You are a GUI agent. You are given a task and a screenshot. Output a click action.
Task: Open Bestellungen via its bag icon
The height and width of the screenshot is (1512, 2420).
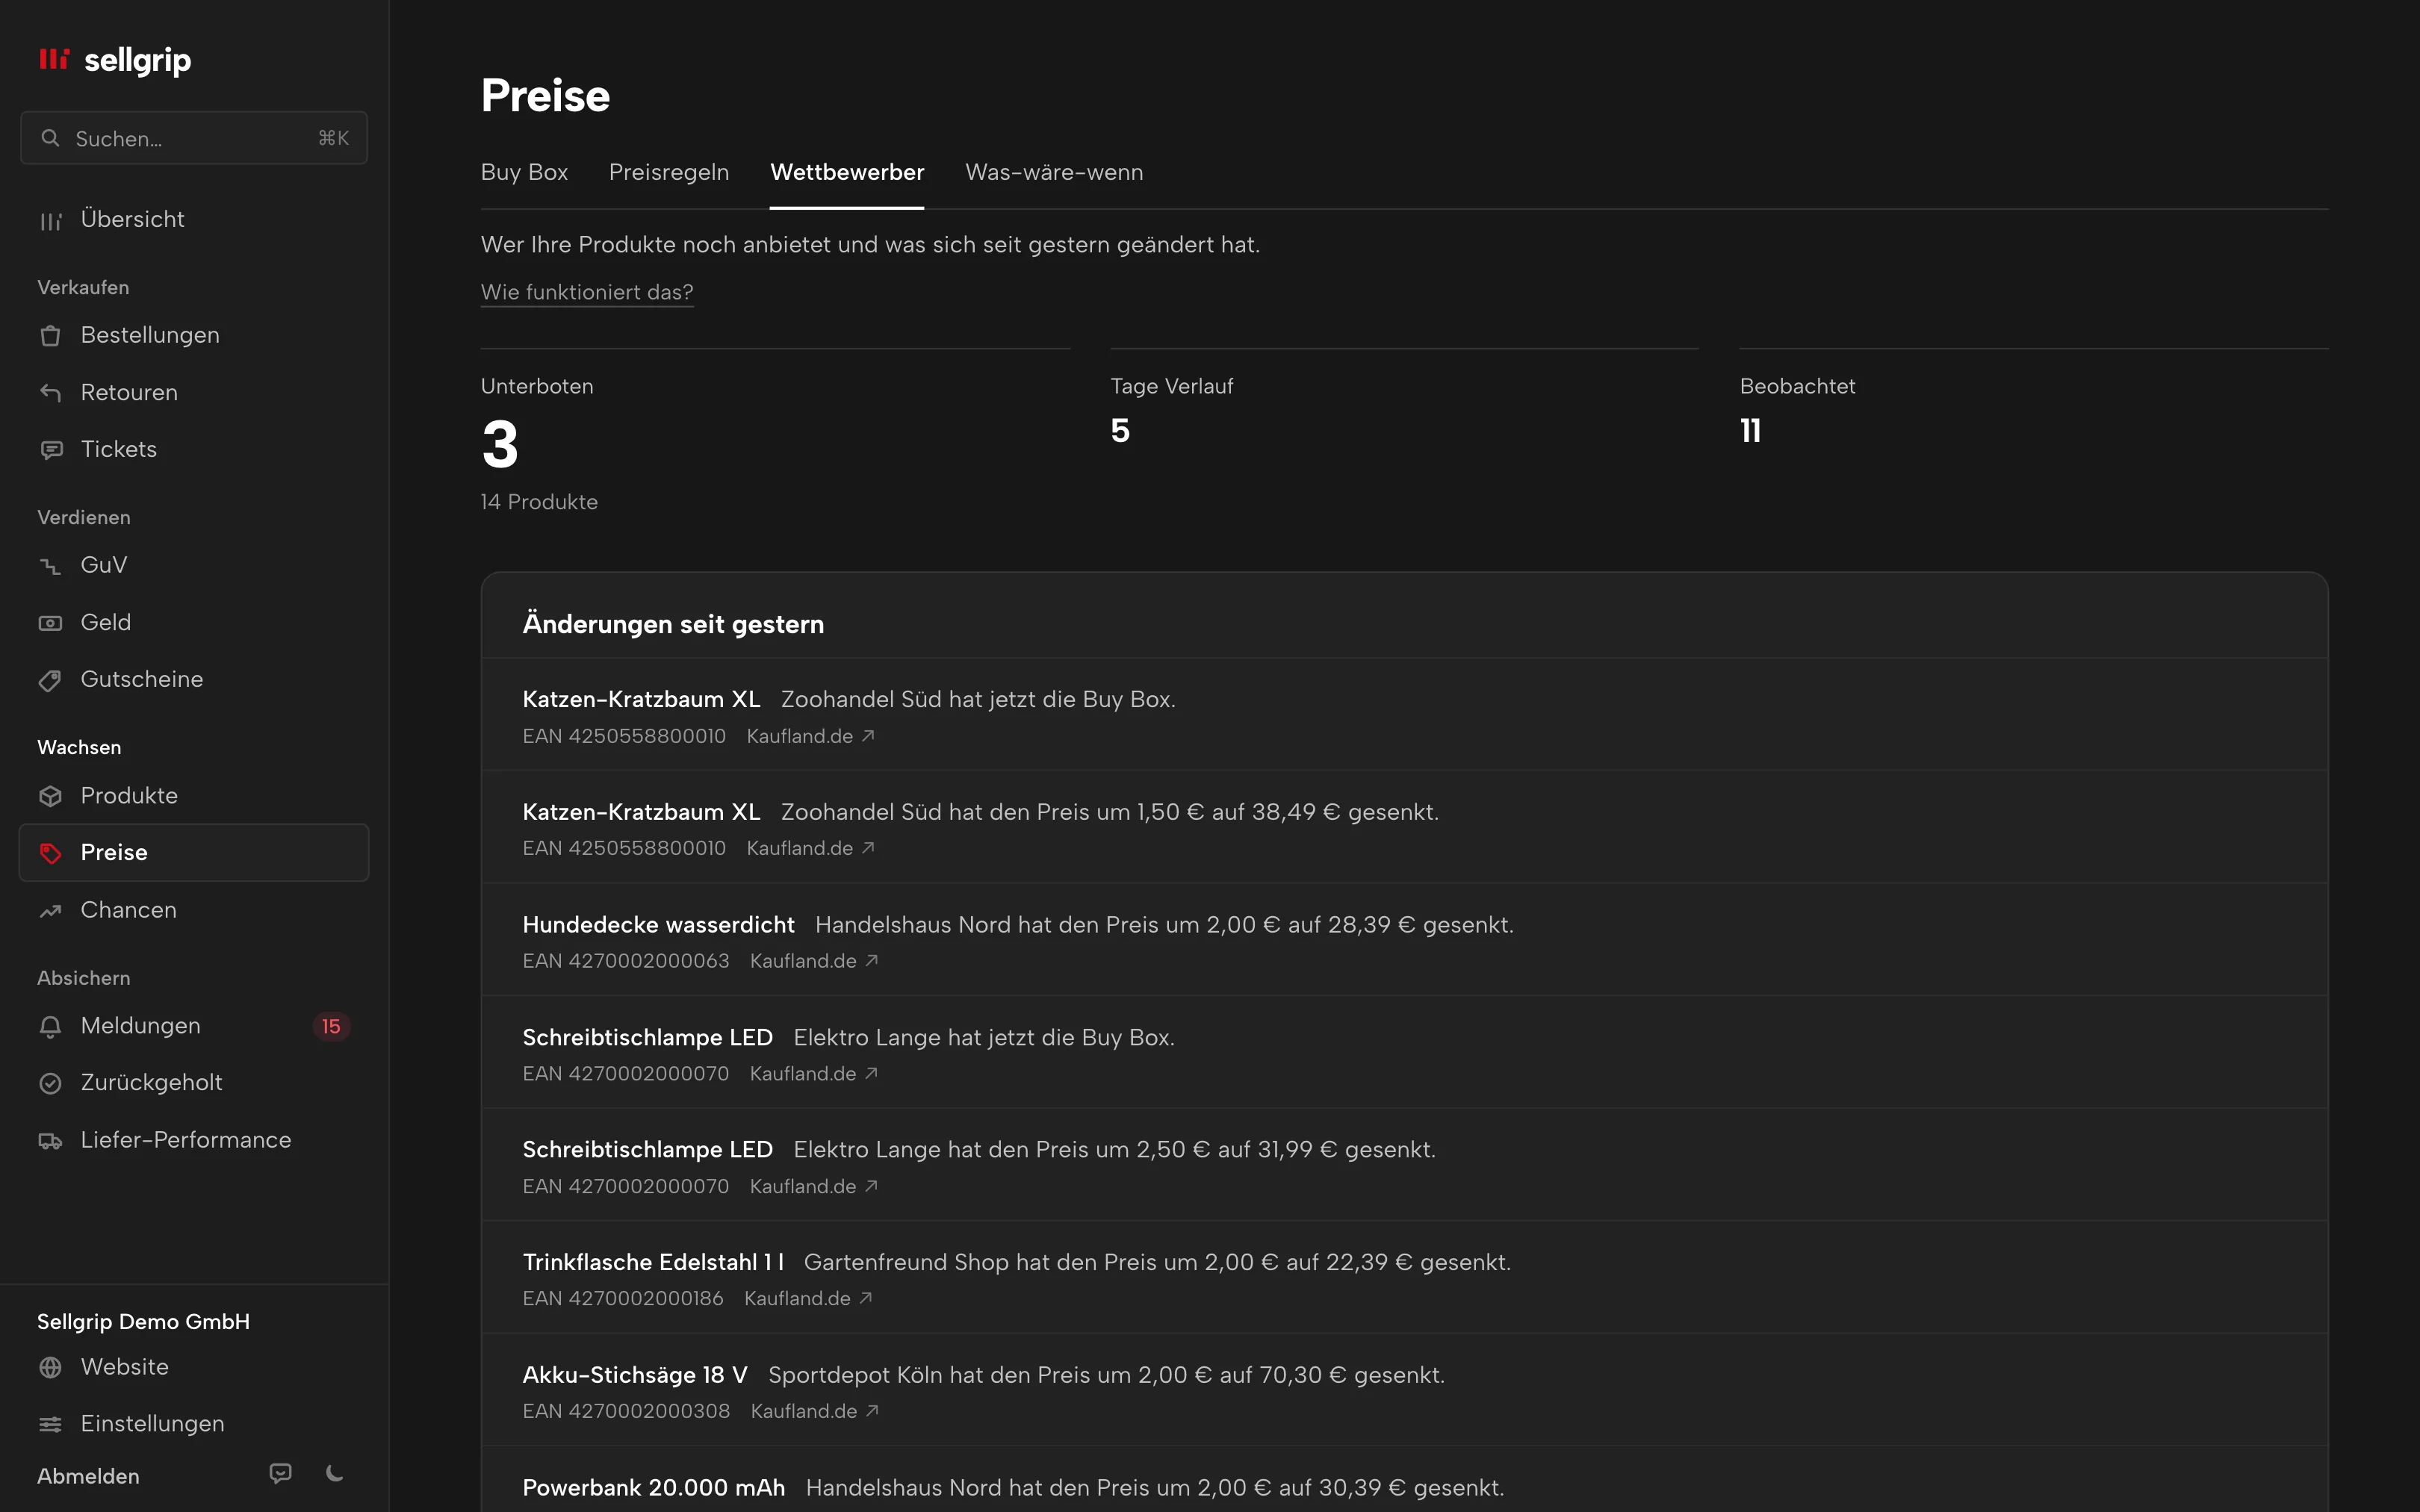[50, 336]
